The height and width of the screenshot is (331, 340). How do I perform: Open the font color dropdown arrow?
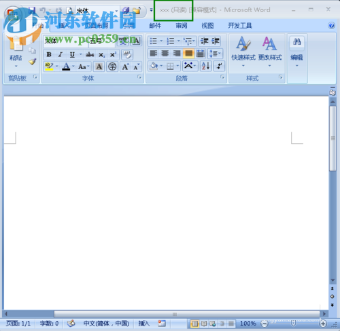click(73, 66)
